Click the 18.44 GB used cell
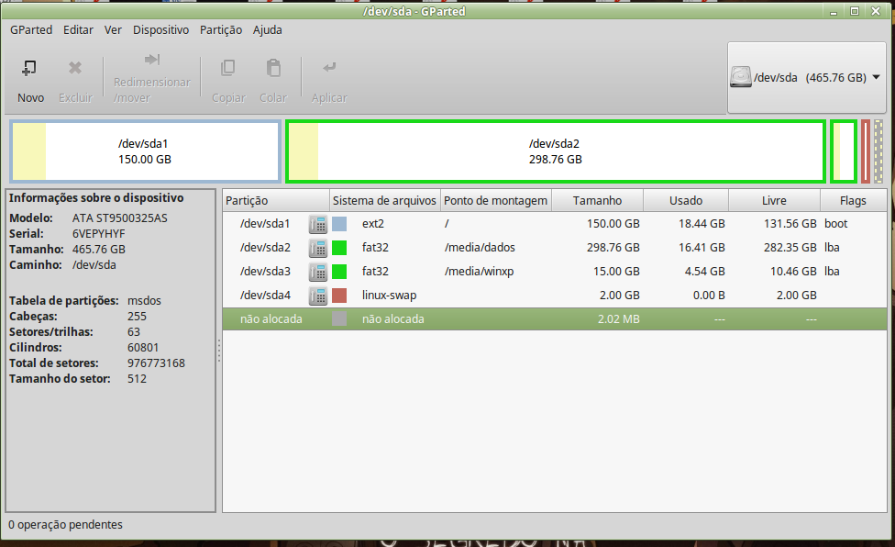This screenshot has width=895, height=547. point(702,224)
